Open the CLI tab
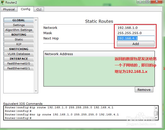This screenshot has width=165, height=130. (x=39, y=9)
